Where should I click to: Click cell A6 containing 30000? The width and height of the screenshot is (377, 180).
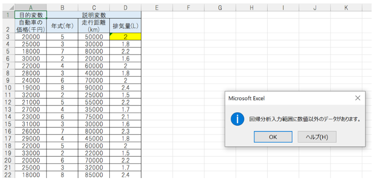click(x=31, y=58)
